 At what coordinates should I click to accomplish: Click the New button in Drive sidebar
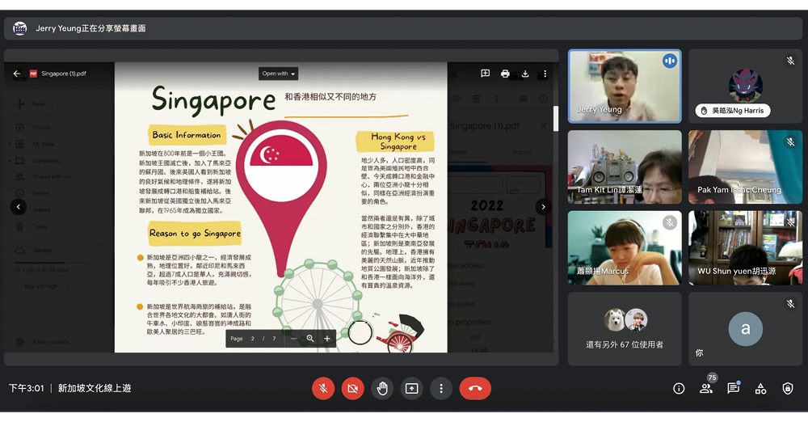pos(34,103)
